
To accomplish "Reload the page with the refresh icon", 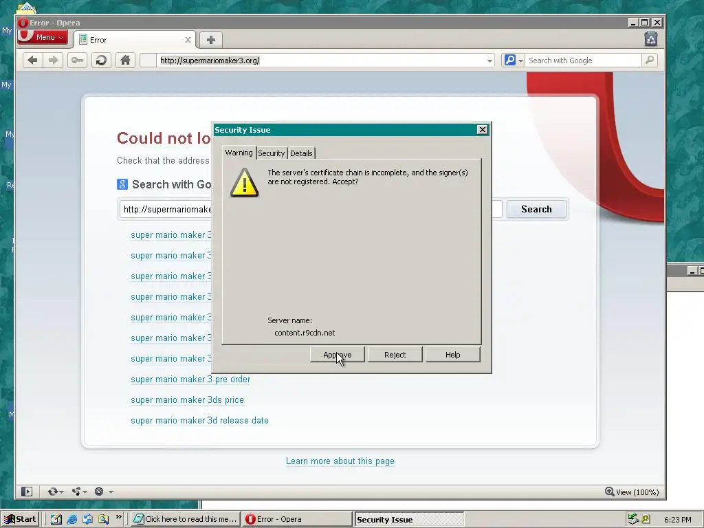I will pyautogui.click(x=102, y=60).
